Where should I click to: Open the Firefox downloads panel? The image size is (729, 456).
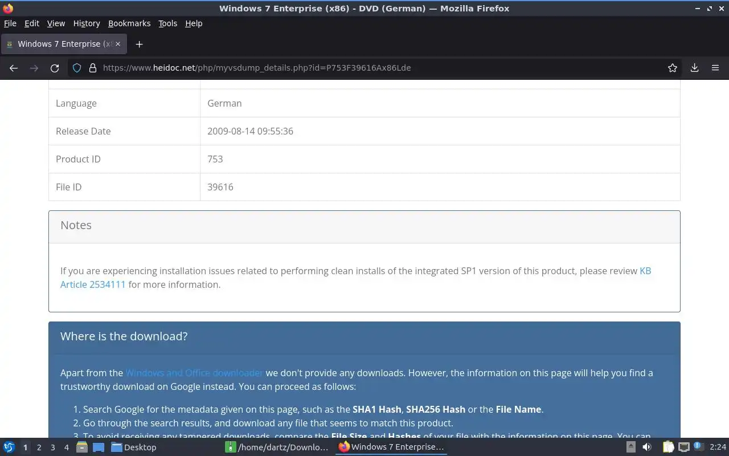coord(694,68)
